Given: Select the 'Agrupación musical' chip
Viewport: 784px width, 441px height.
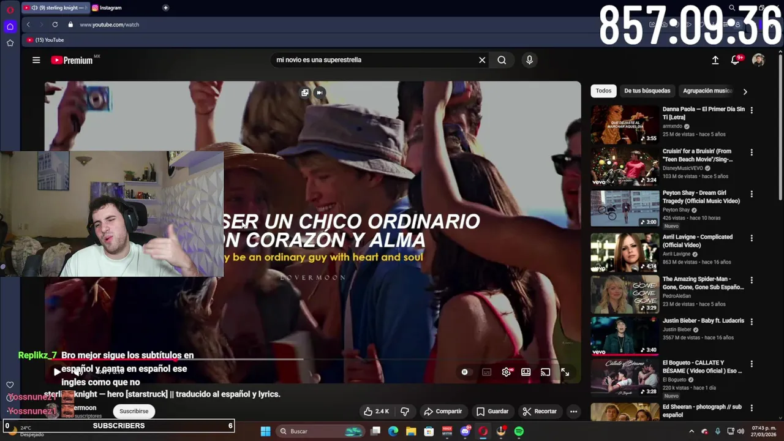Looking at the screenshot, I should coord(707,91).
